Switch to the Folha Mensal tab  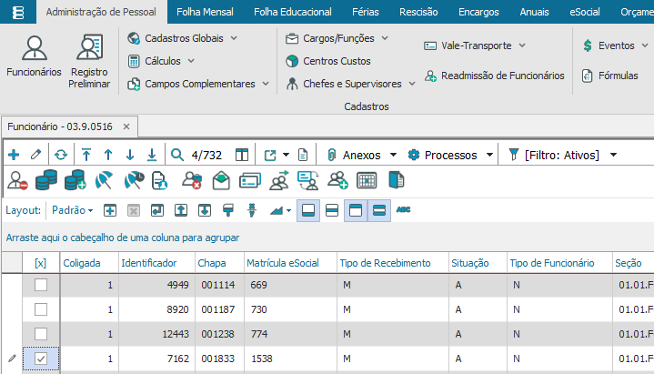tap(205, 12)
